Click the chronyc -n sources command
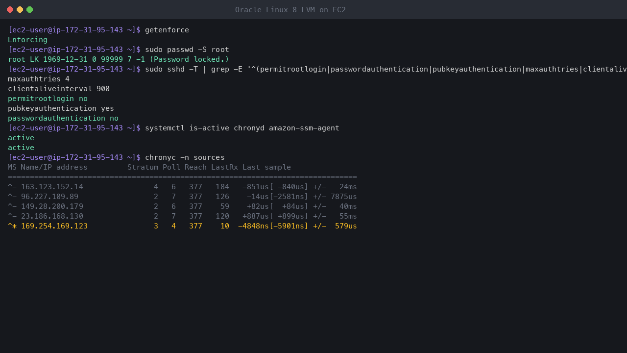 coord(185,157)
